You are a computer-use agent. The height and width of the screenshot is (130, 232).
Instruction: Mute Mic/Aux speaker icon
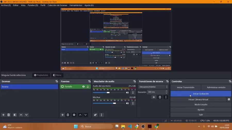(x=127, y=103)
